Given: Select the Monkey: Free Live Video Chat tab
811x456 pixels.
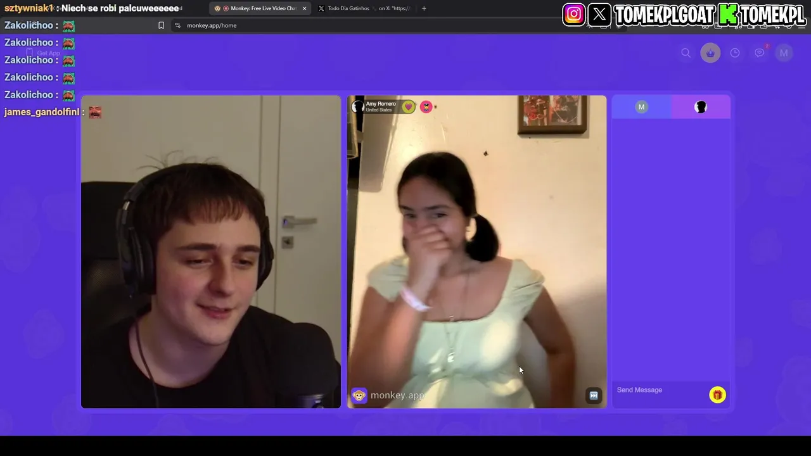Looking at the screenshot, I should pos(259,8).
